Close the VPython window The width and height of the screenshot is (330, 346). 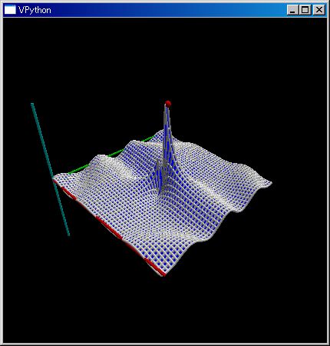318,10
